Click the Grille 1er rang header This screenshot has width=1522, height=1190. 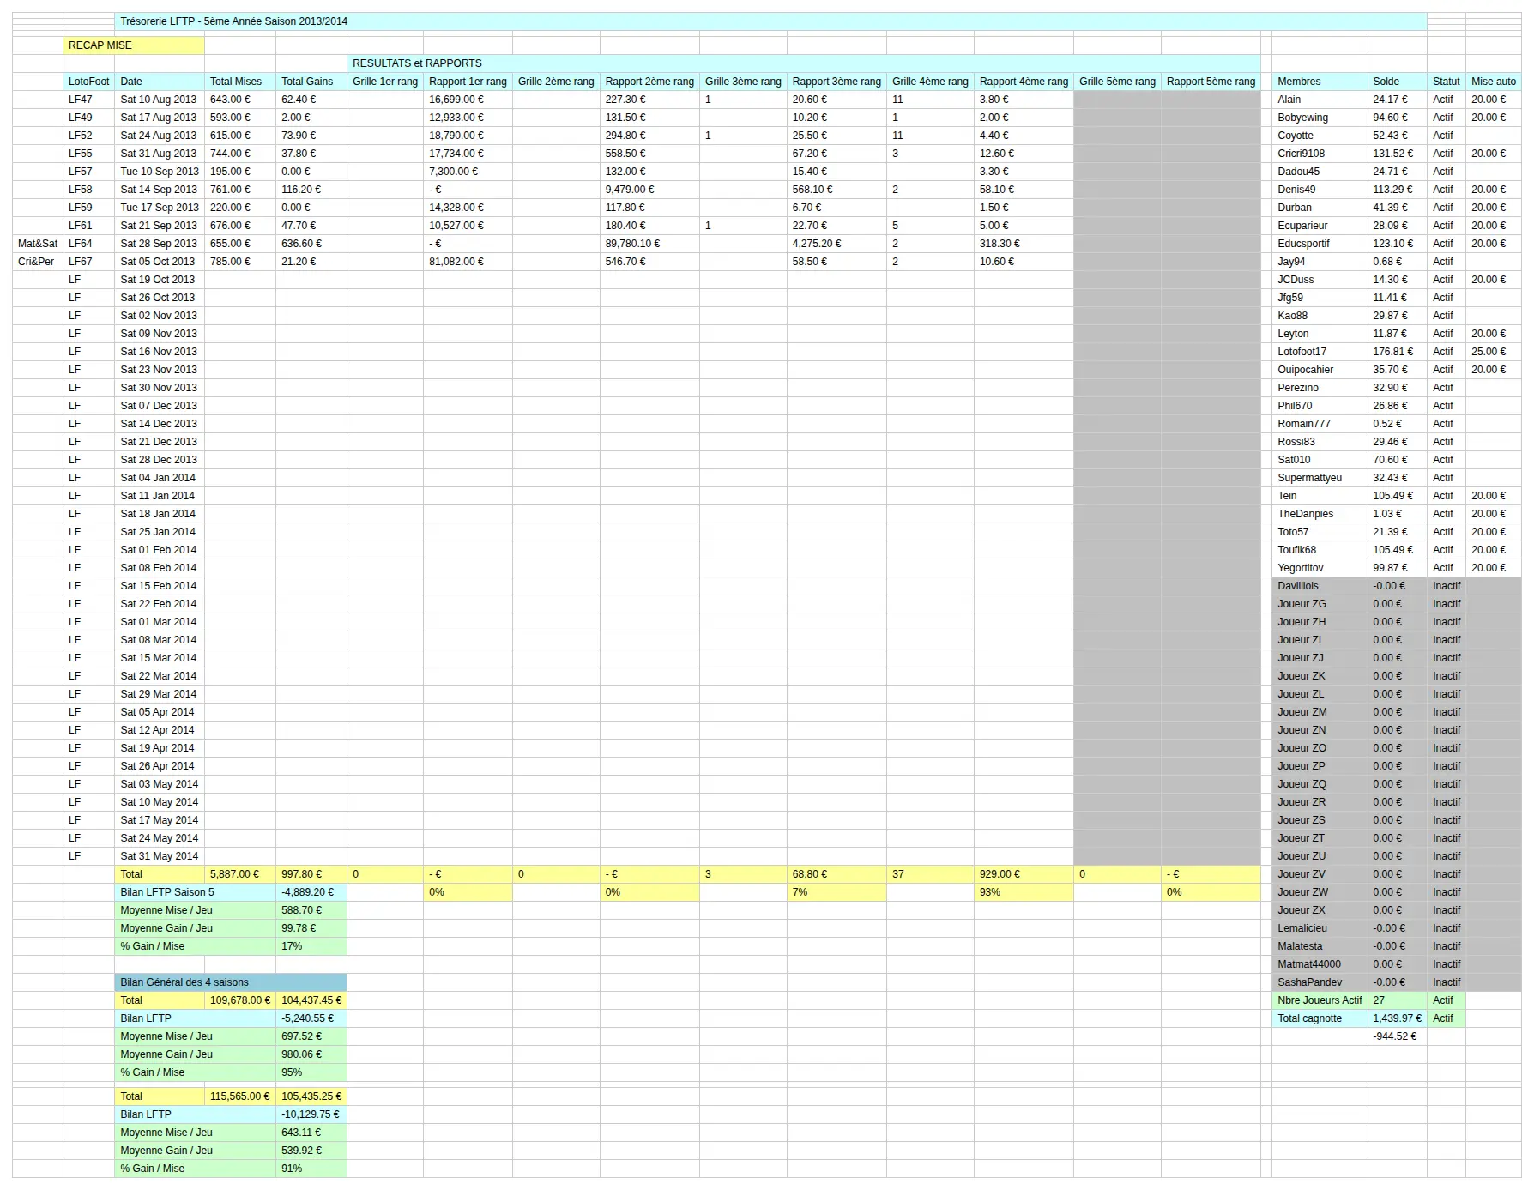coord(385,82)
